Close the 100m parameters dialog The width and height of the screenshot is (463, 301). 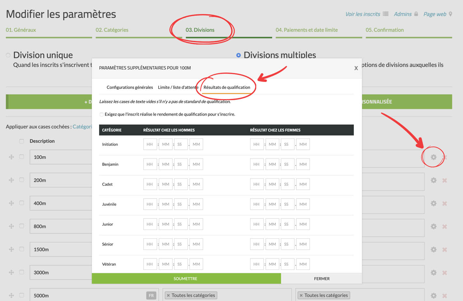(356, 68)
